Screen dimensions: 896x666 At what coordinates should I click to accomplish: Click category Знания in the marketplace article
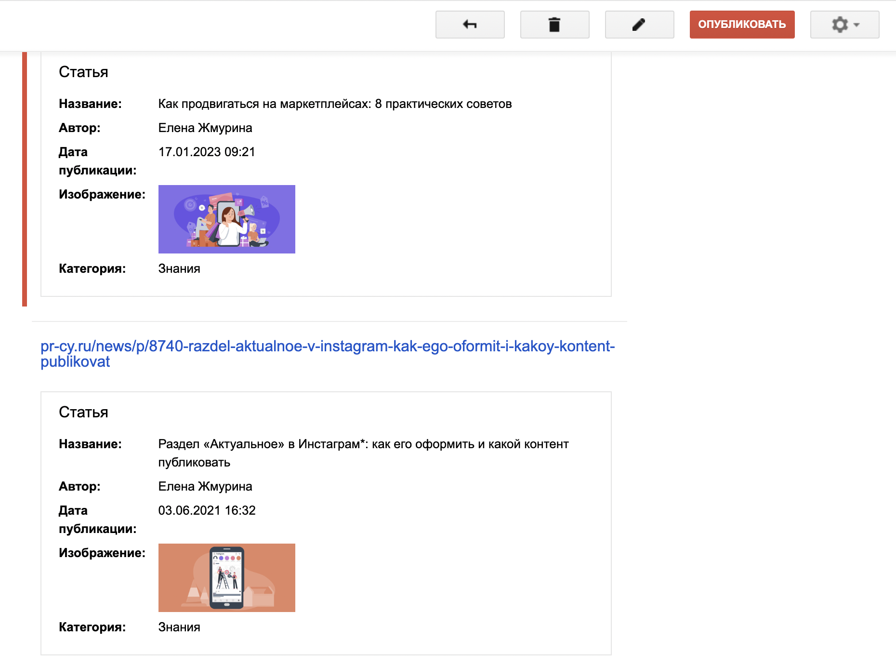pyautogui.click(x=179, y=269)
